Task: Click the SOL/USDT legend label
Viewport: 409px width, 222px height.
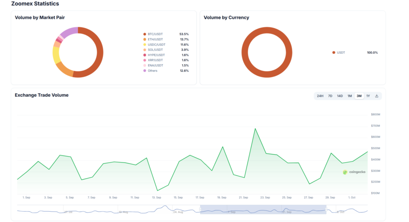Action: [155, 50]
